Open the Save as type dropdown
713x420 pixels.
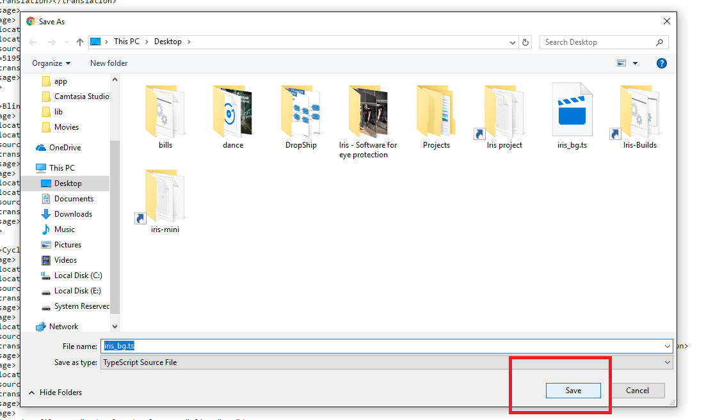tap(667, 362)
